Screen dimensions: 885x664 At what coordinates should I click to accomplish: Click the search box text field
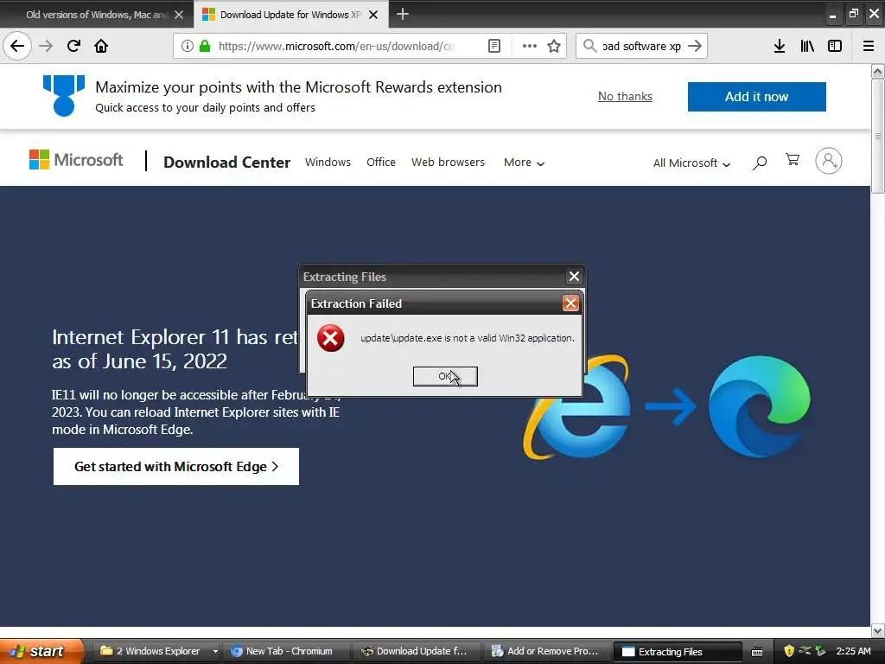pyautogui.click(x=641, y=46)
